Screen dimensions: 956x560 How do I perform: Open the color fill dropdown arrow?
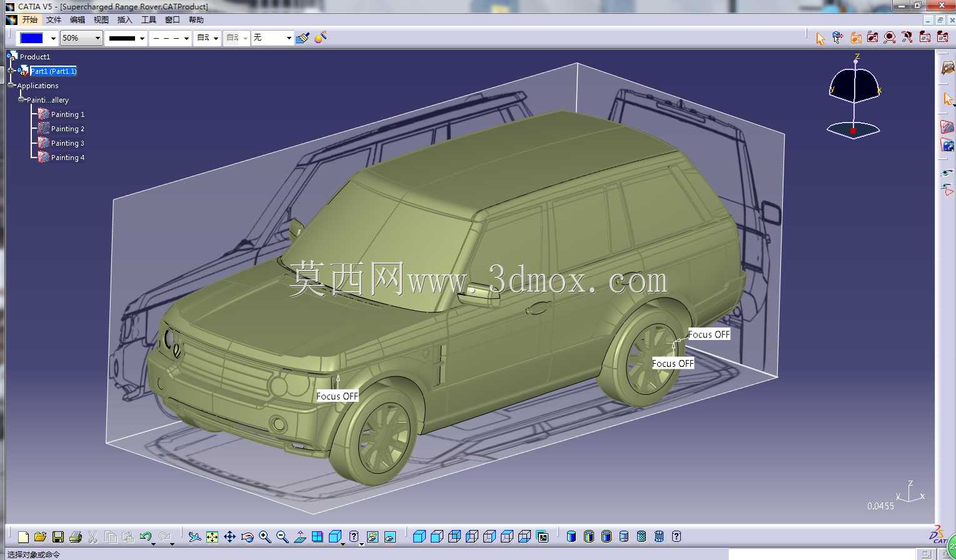[53, 39]
